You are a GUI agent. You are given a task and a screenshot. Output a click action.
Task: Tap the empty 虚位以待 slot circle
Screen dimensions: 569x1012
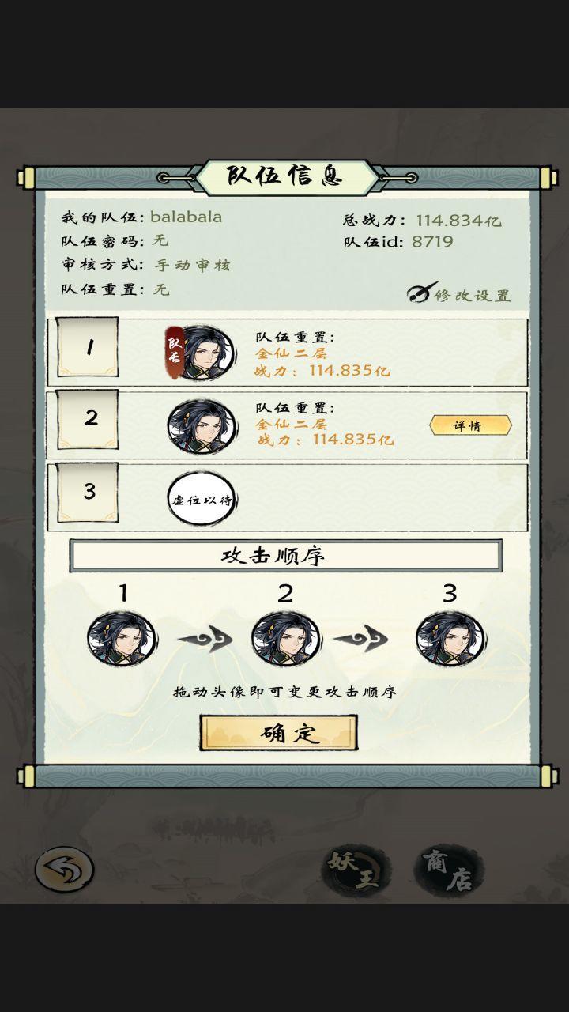click(202, 500)
